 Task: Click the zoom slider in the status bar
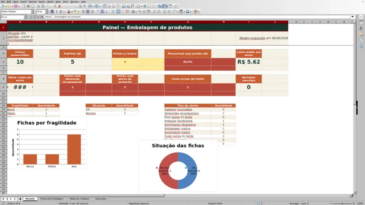342,203
